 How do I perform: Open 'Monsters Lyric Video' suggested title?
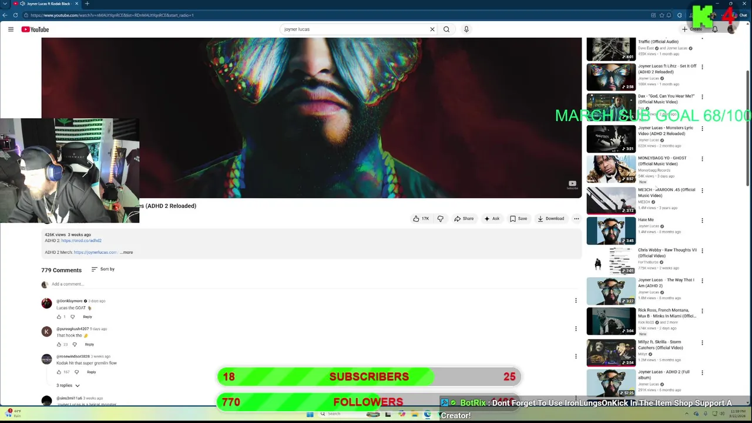(666, 131)
